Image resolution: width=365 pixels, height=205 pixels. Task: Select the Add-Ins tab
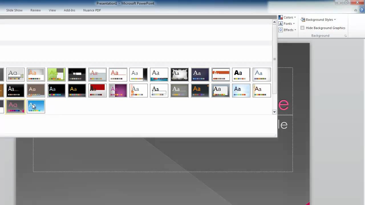tap(70, 10)
